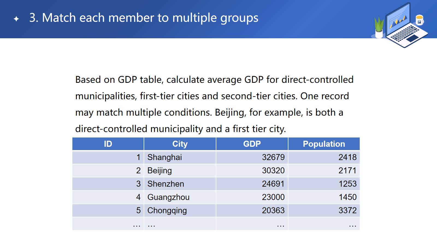Select the Beijing city cell

pos(160,171)
